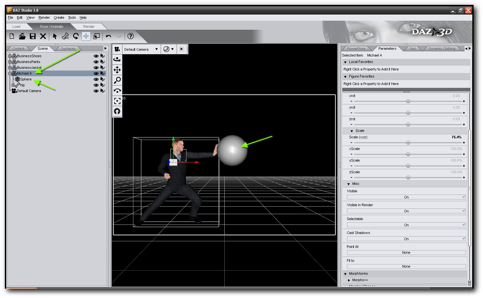Hide BusinessPants with its eye icon
Screen dimensions: 483x298
(x=96, y=62)
